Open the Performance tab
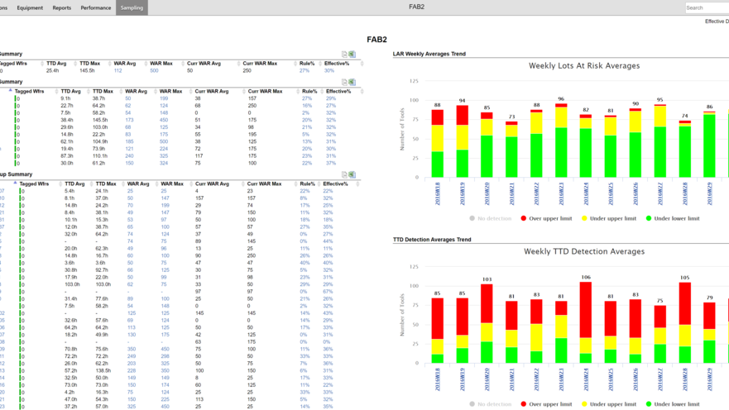Screen dimensions: 729x410 (96, 8)
